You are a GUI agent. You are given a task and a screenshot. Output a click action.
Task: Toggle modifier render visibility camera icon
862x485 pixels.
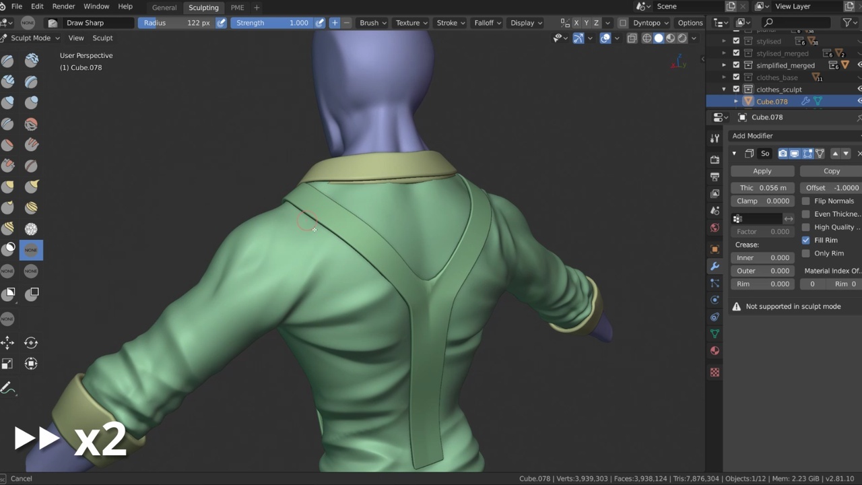[783, 154]
